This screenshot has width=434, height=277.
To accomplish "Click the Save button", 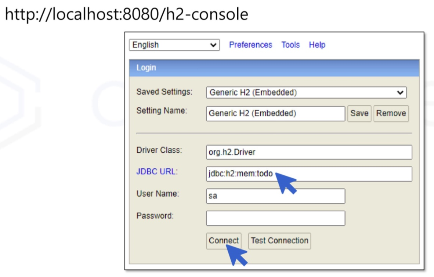I will 359,113.
